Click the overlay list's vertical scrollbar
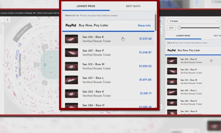Viewport: 221px width, 133px height. point(156,23)
